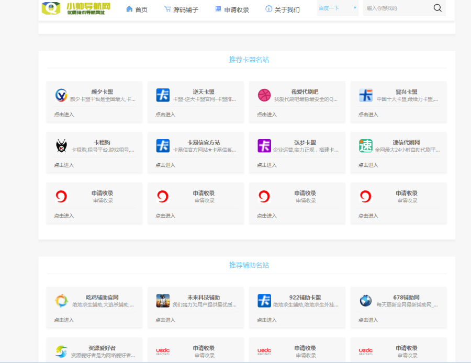
Task: Open the 卡租购 title link
Action: 102,143
